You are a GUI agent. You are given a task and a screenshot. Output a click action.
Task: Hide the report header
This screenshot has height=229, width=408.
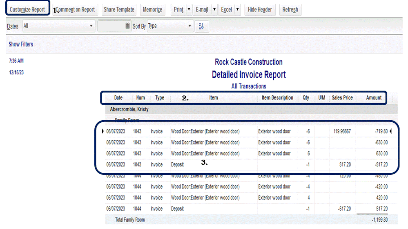click(x=260, y=10)
